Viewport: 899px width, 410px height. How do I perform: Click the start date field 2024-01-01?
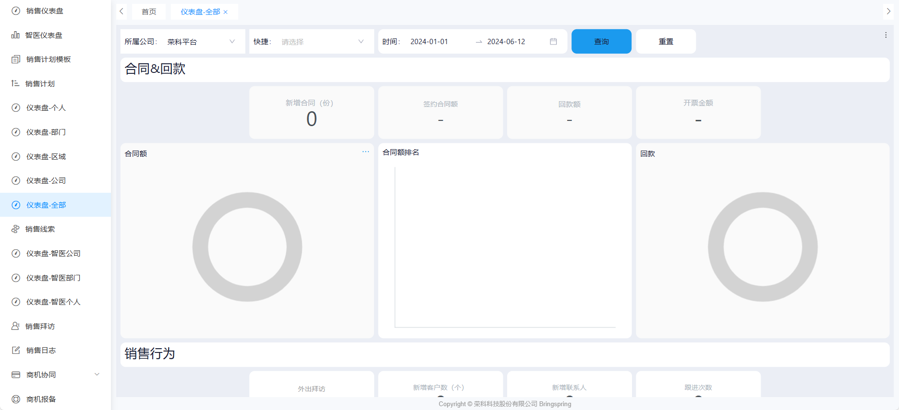click(429, 42)
